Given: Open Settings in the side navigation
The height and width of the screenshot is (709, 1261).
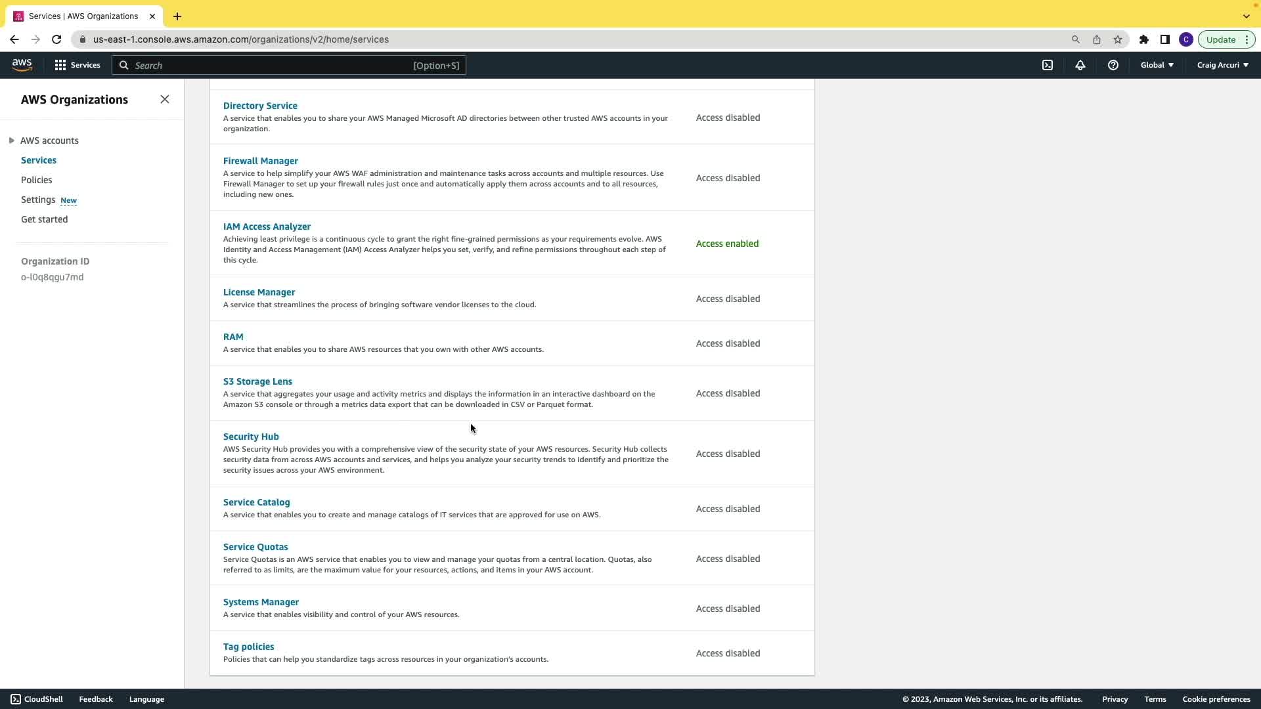Looking at the screenshot, I should (x=38, y=200).
